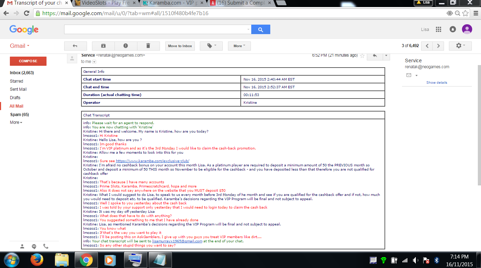Click the Operator value 'Kristine' cell

313,103
